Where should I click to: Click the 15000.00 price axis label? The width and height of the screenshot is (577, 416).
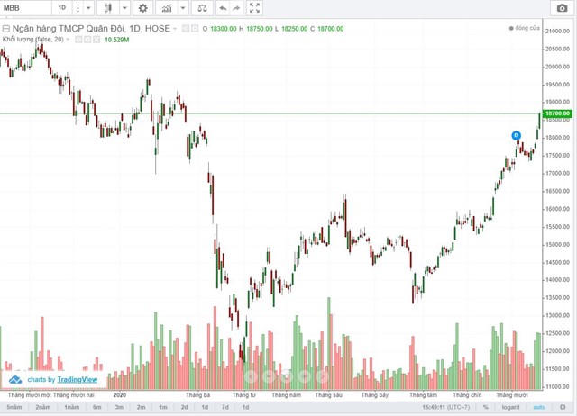click(557, 244)
